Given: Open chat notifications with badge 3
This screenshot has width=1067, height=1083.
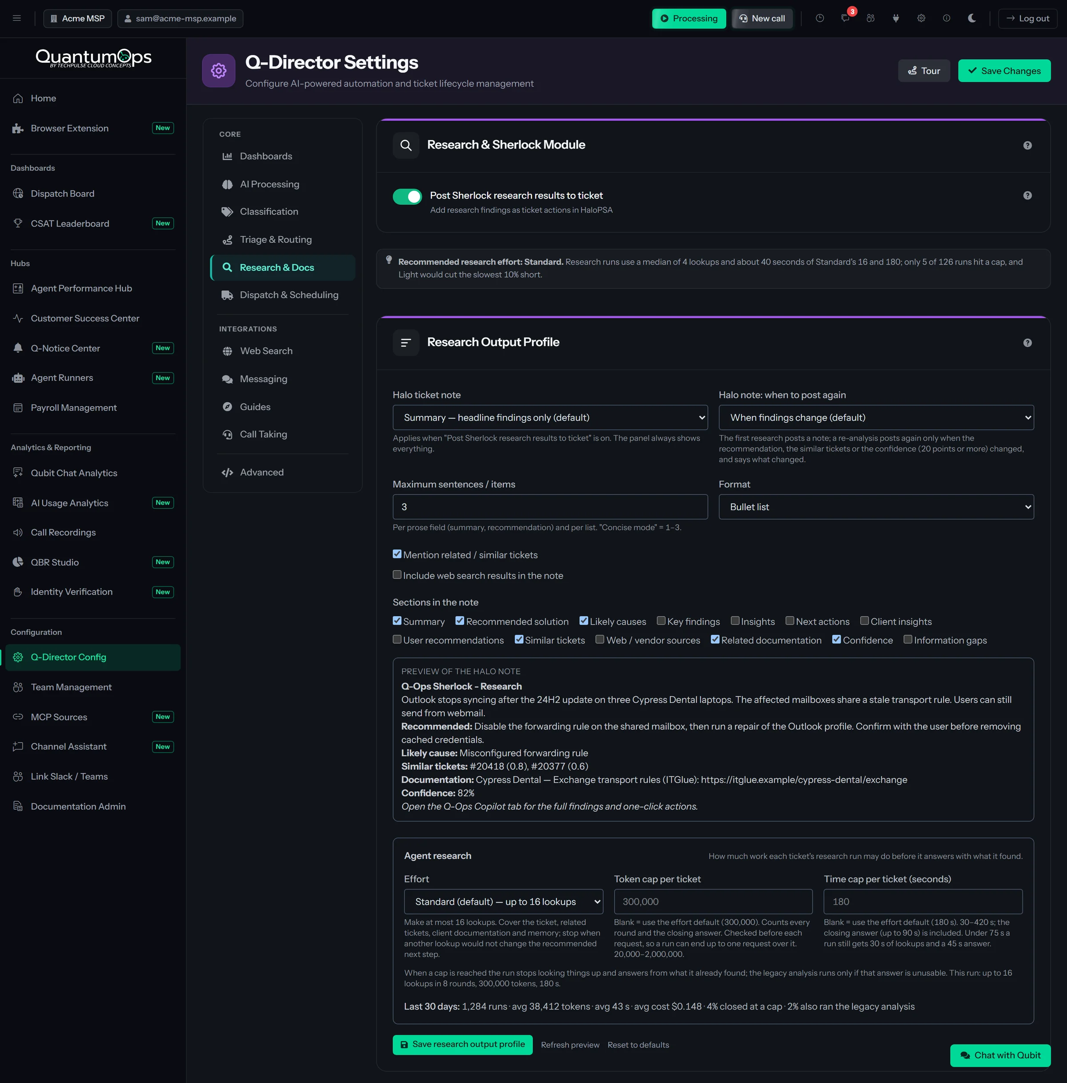Looking at the screenshot, I should (845, 19).
